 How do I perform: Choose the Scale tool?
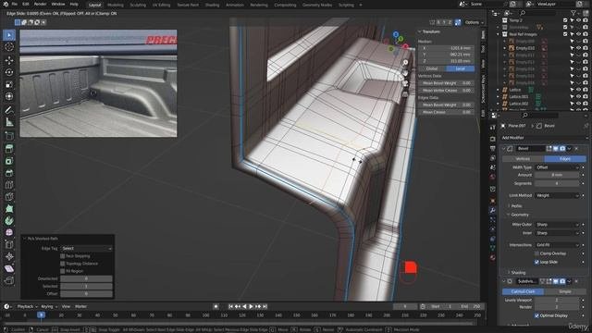[9, 84]
